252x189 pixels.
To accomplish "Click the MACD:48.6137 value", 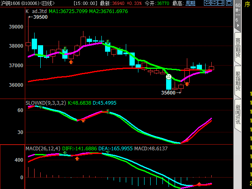I will coord(151,148).
